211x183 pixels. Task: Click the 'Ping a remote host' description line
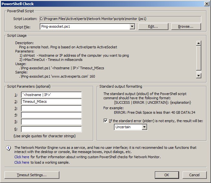coord(68,47)
